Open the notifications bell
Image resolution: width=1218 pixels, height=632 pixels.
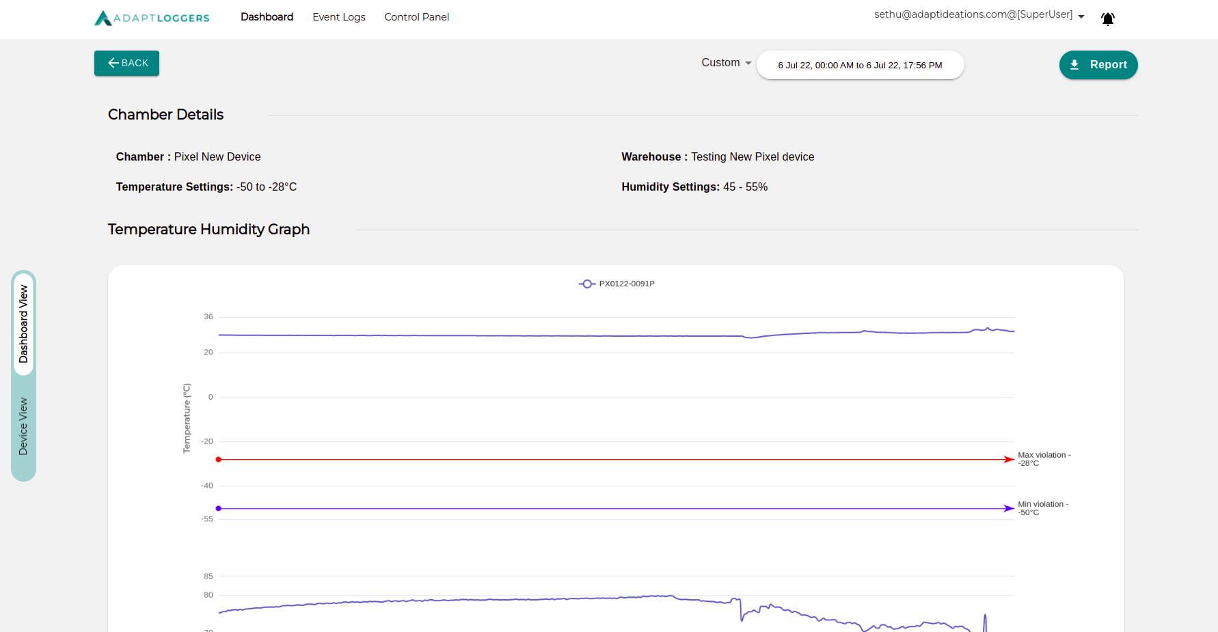click(x=1108, y=19)
